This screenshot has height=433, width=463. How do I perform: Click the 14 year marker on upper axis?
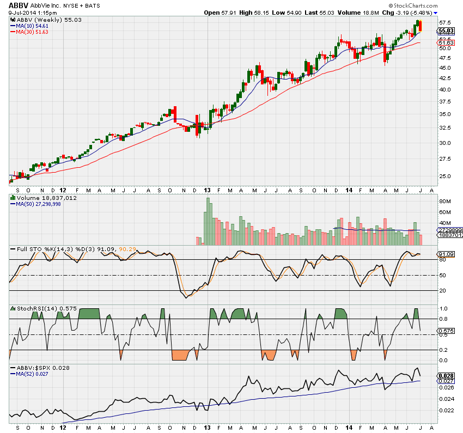(349, 191)
